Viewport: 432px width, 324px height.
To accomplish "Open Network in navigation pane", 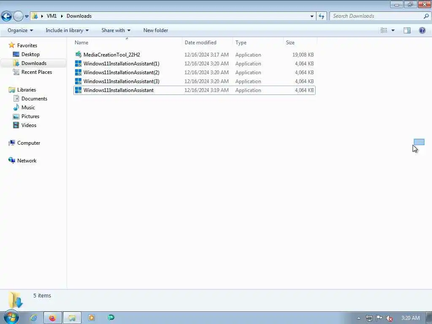I will pyautogui.click(x=27, y=161).
